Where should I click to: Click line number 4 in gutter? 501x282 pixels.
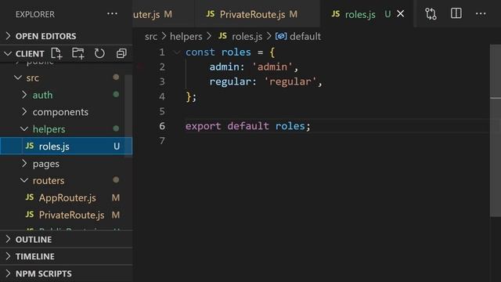162,96
